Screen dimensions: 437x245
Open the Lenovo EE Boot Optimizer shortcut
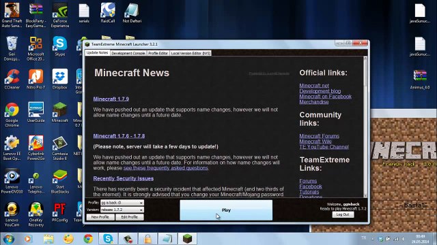coord(12,148)
